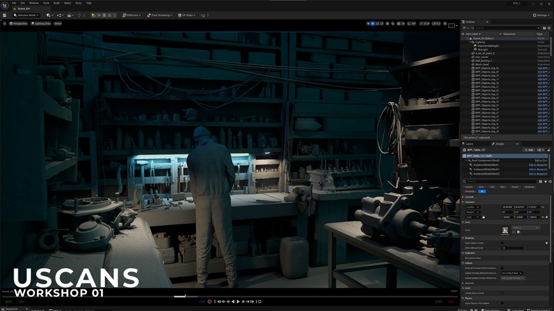Open the cinematics clapperboard icon dropdown
Image resolution: width=554 pixels, height=311 pixels.
70,15
